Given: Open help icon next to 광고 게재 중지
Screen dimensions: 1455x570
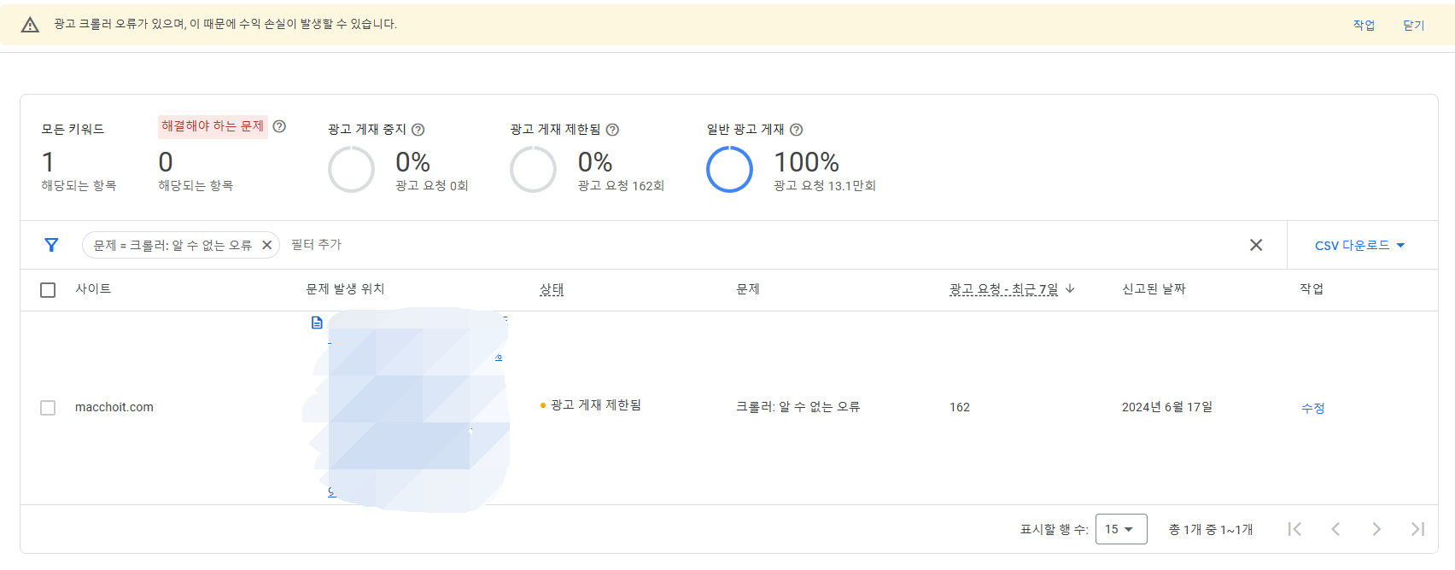Looking at the screenshot, I should tap(418, 130).
